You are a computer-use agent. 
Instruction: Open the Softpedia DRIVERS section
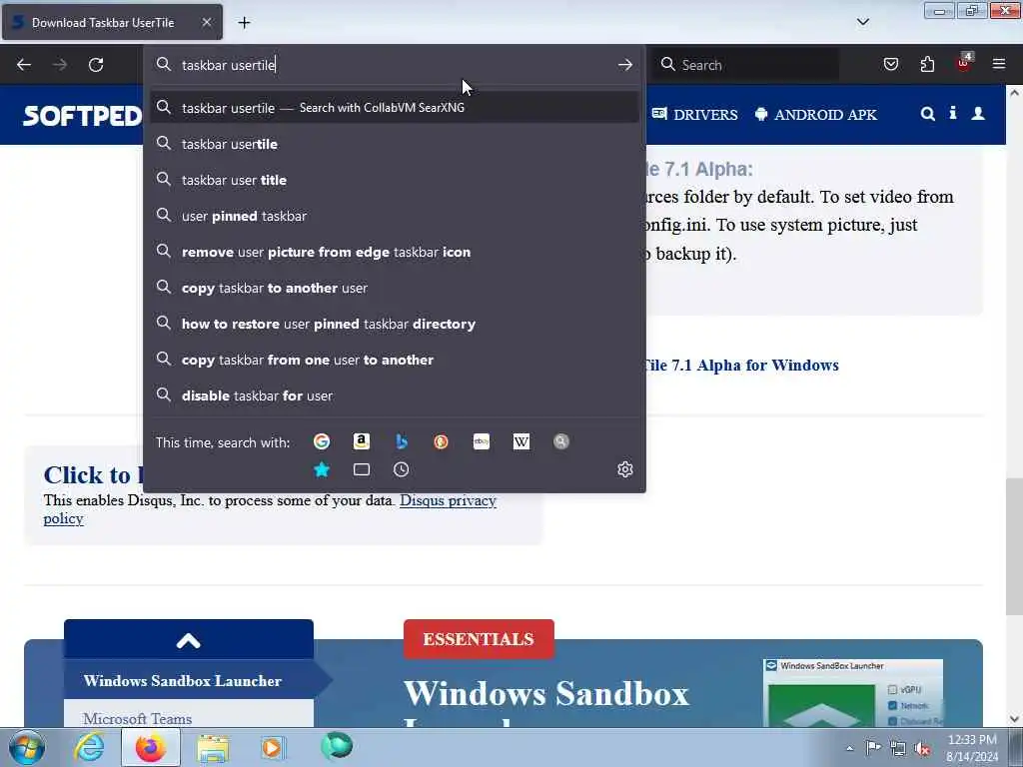[695, 115]
